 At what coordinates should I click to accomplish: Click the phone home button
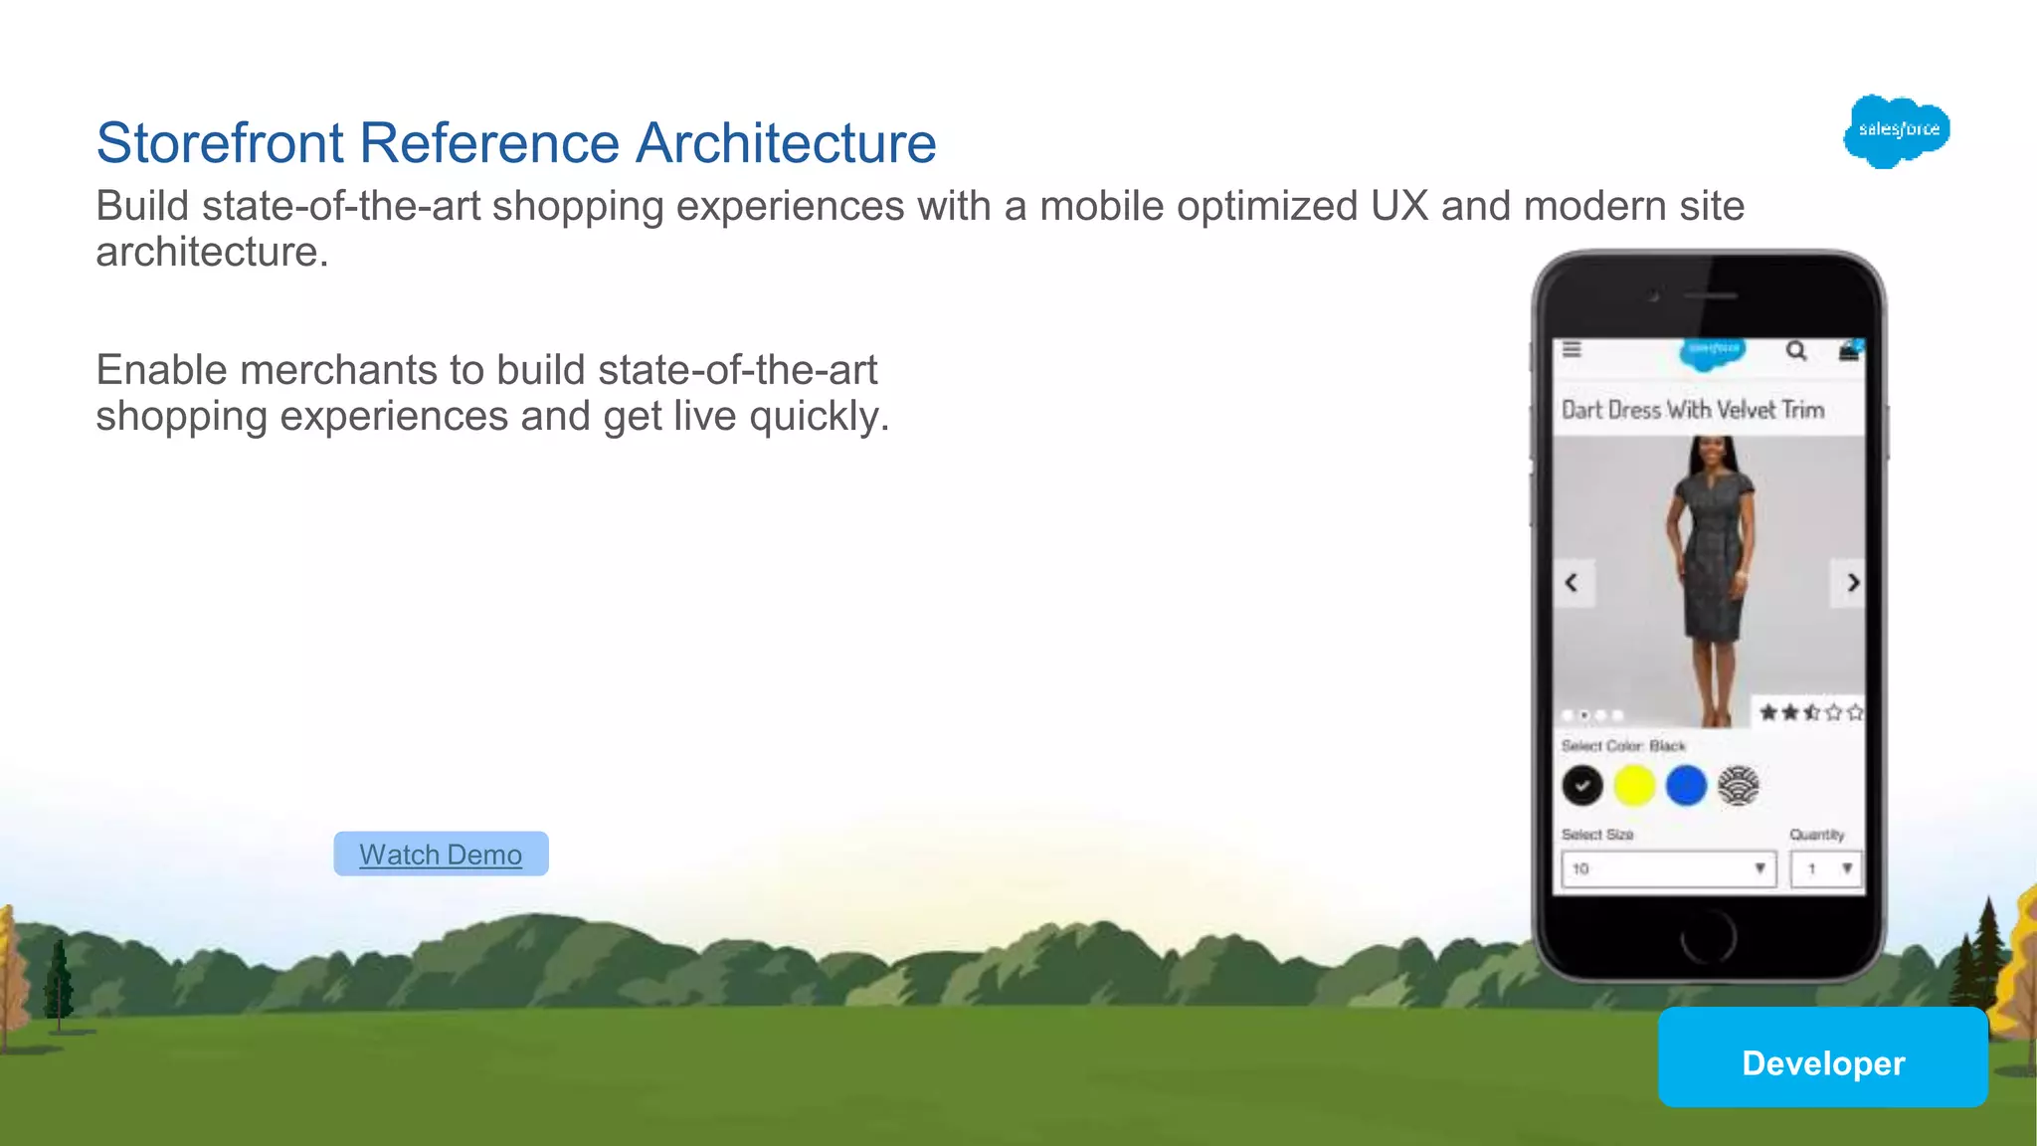1709,936
